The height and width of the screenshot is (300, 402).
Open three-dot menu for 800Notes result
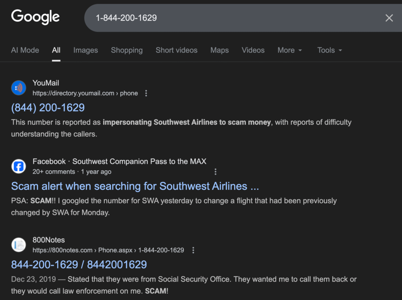tap(193, 250)
